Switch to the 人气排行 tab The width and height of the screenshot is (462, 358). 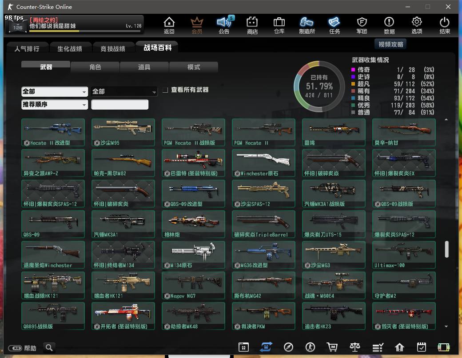(27, 48)
